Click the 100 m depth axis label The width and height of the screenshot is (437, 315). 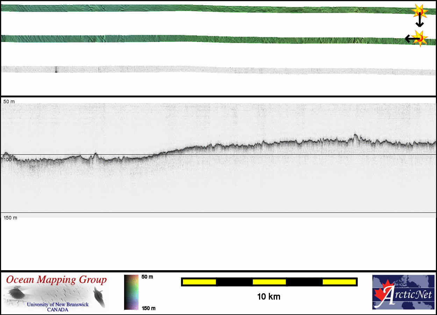click(10, 160)
